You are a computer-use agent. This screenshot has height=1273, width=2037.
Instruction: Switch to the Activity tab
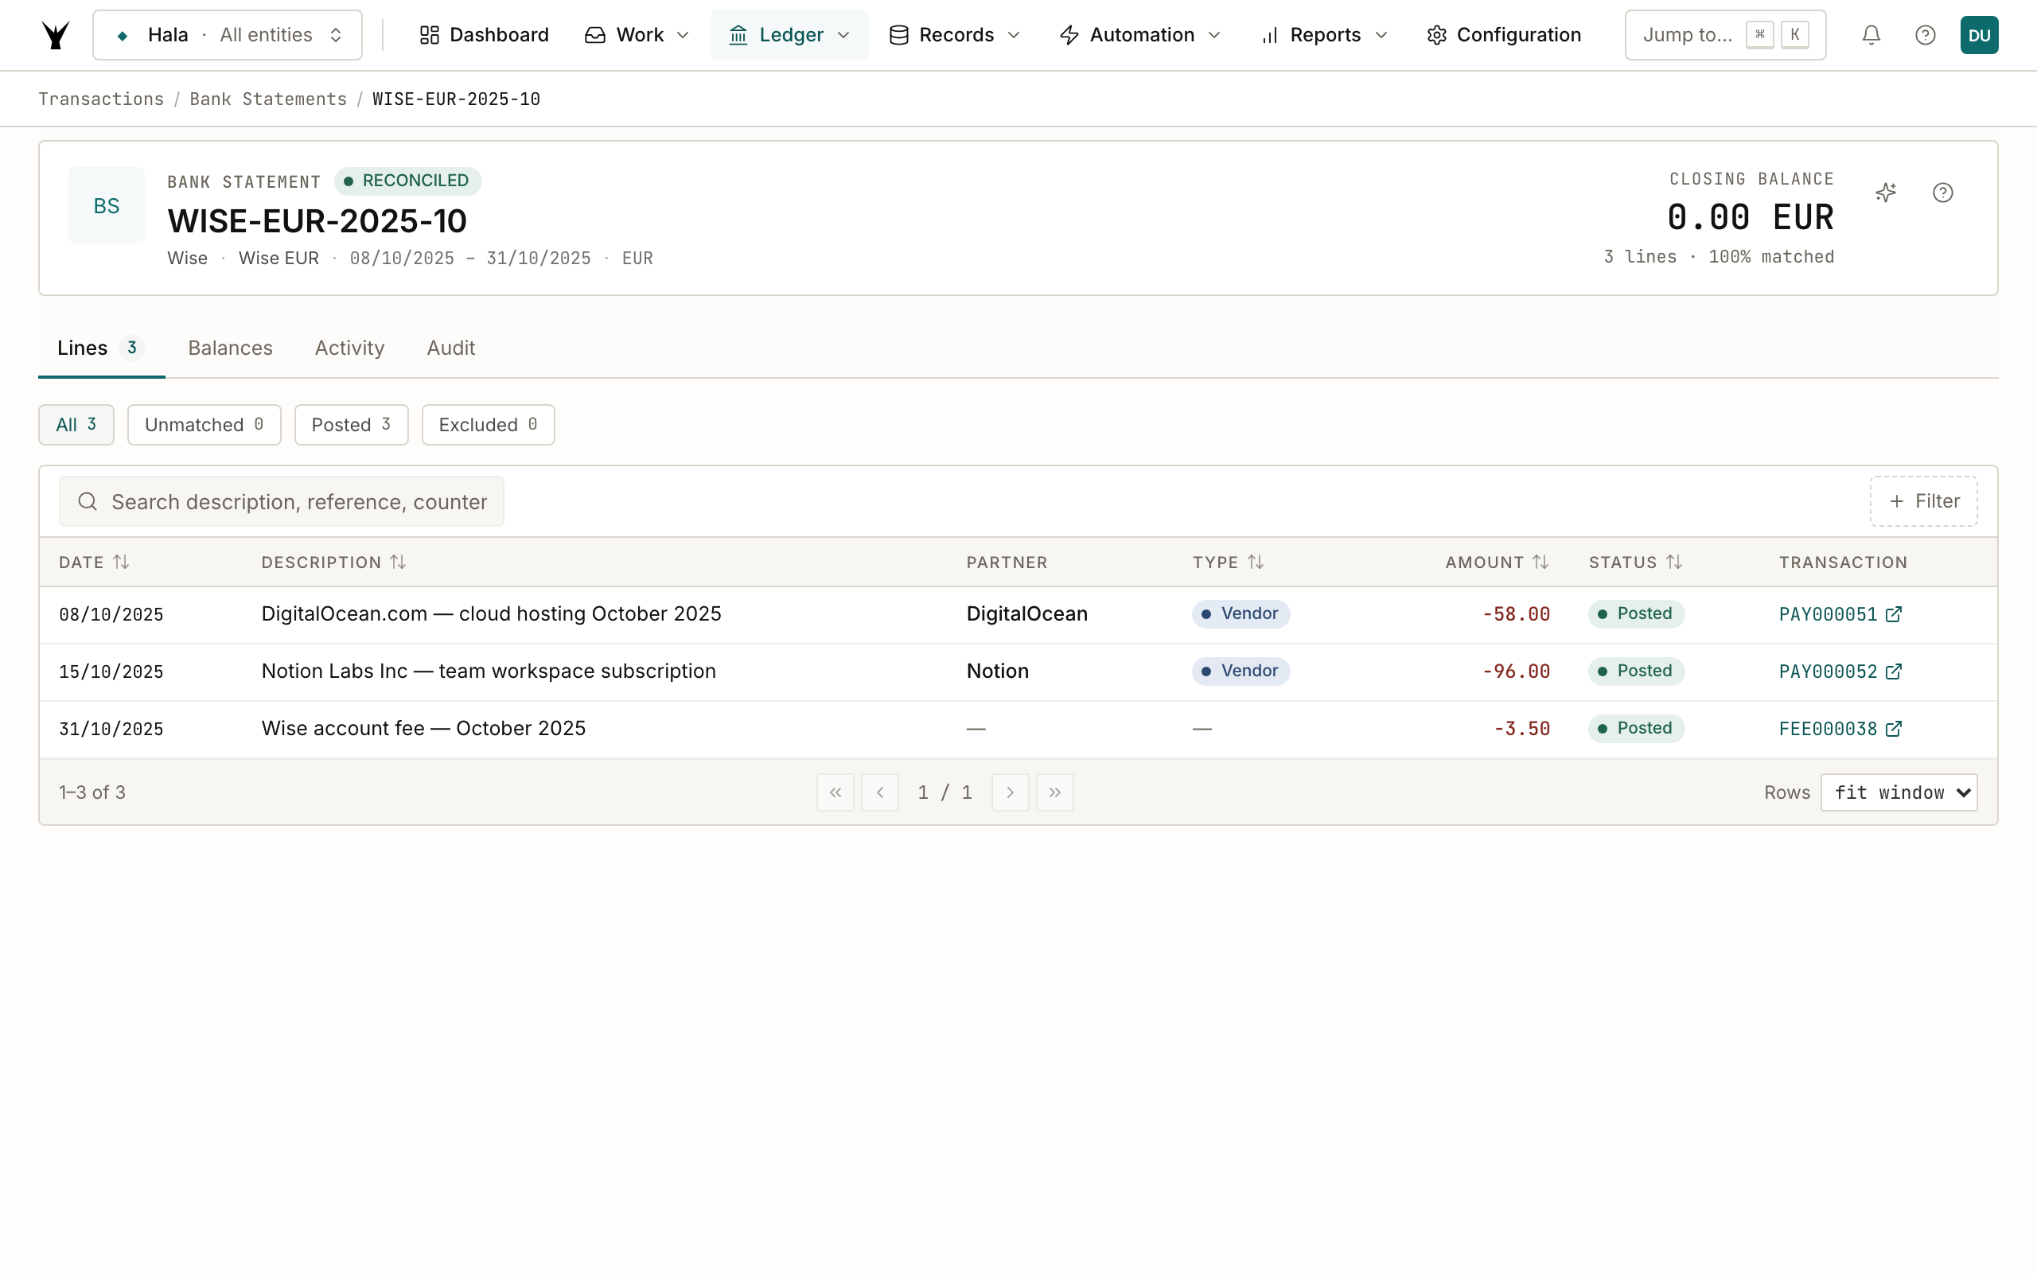tap(349, 348)
